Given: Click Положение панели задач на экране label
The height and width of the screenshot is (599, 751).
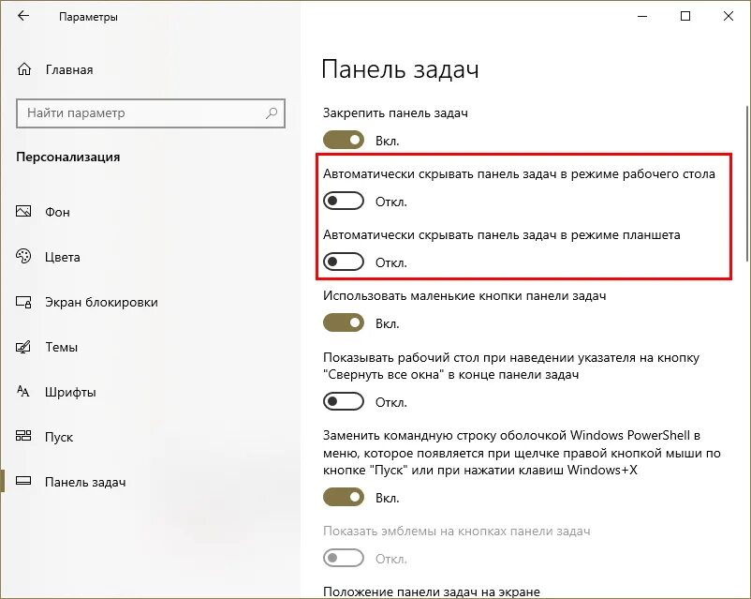Looking at the screenshot, I should 432,592.
